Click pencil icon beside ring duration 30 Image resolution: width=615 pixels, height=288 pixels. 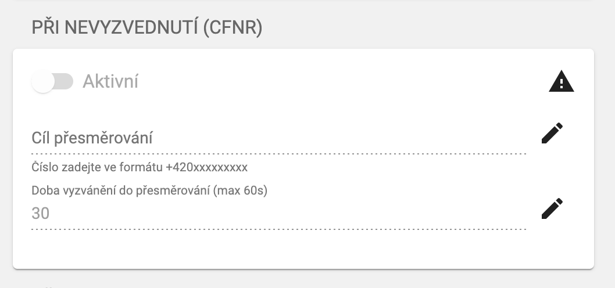[x=552, y=208]
